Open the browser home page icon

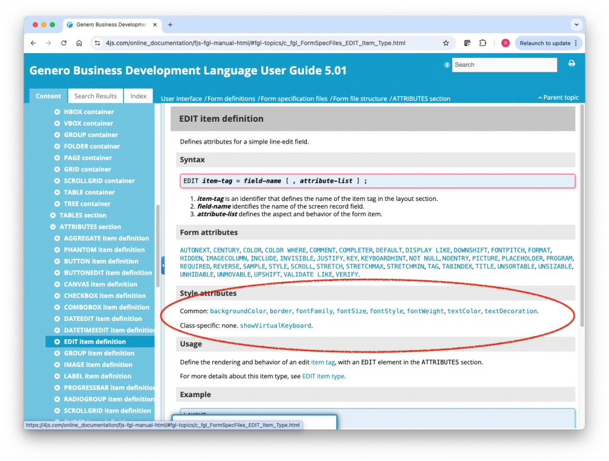[x=79, y=43]
